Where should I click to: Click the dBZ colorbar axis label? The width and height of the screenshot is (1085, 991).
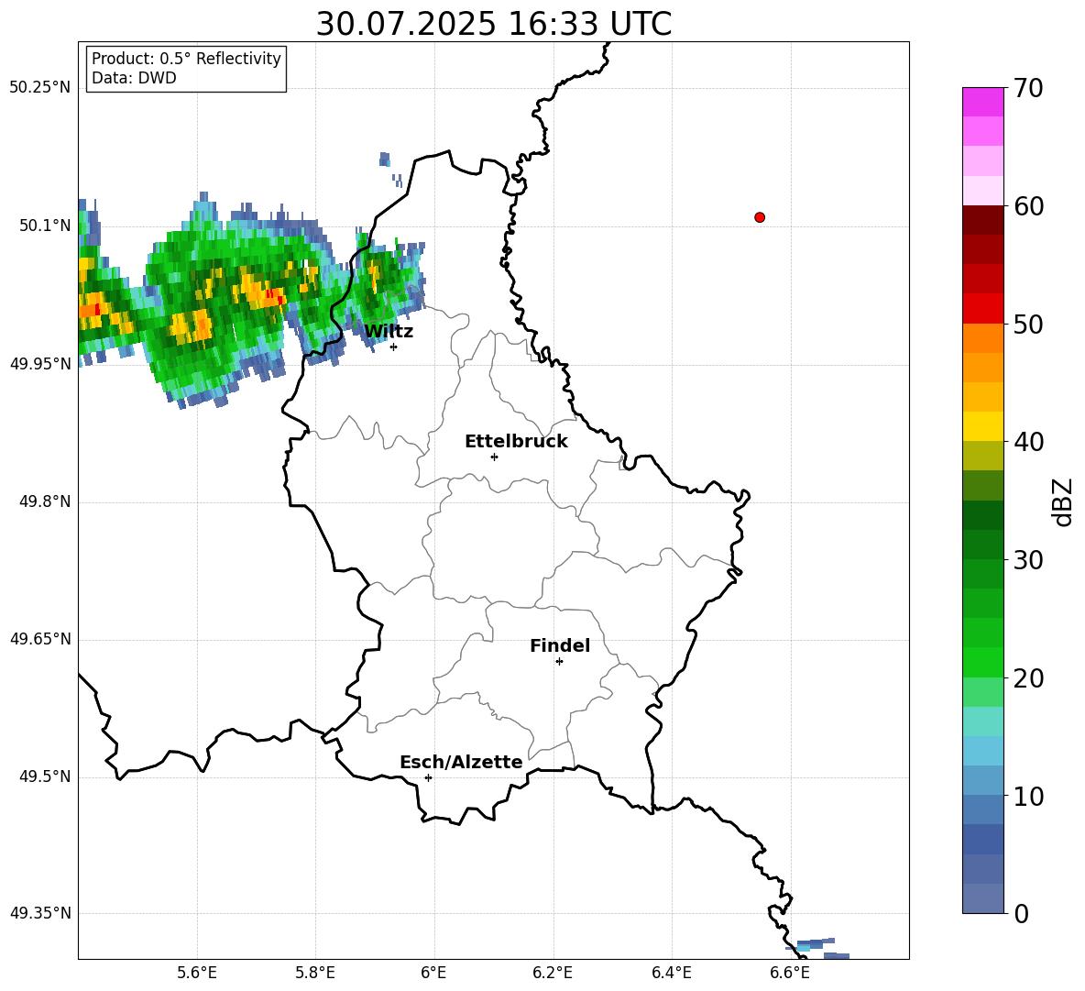coord(1061,501)
